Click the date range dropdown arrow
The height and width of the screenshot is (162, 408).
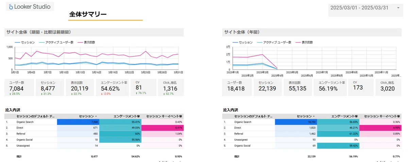398,8
